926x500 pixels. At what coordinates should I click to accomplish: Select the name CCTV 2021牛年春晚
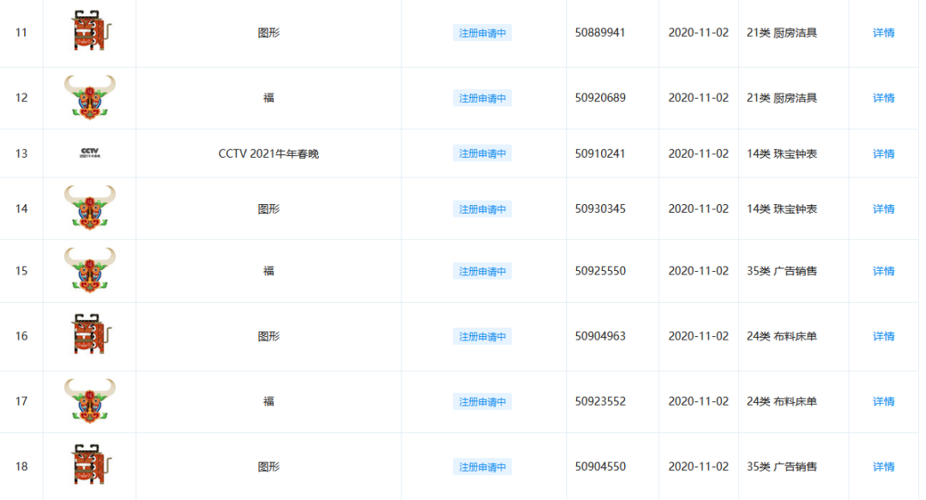point(268,154)
